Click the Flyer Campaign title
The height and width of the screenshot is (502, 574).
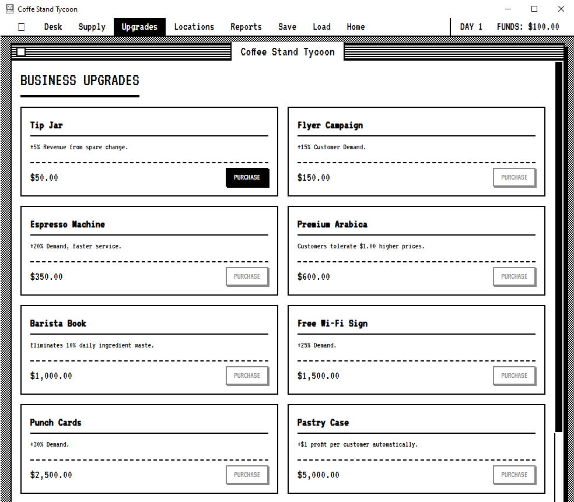point(330,125)
